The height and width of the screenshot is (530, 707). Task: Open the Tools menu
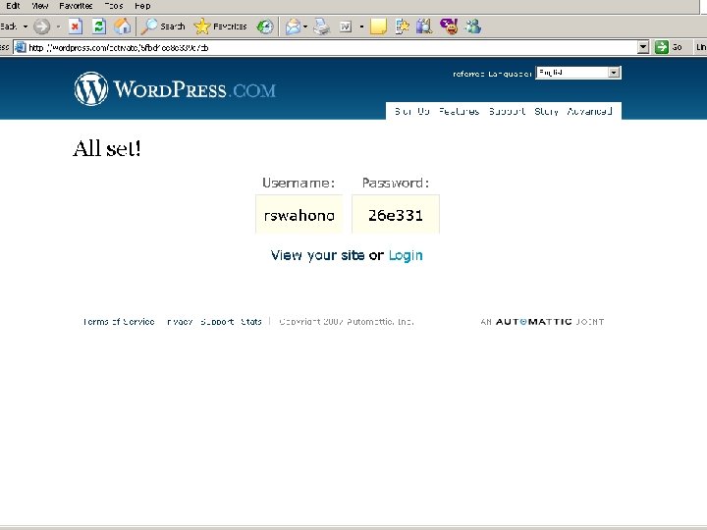pos(114,6)
